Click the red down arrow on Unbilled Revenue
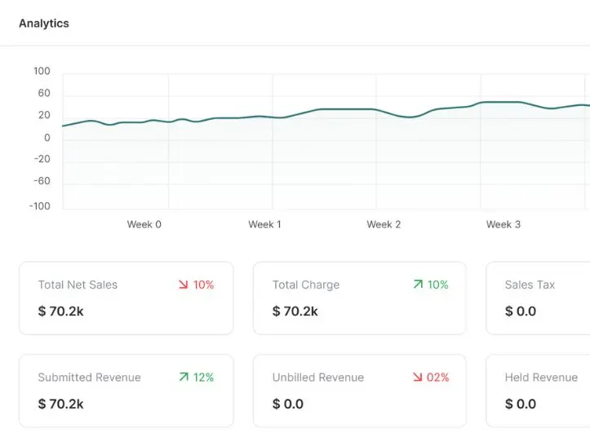The height and width of the screenshot is (442, 590). tap(418, 377)
